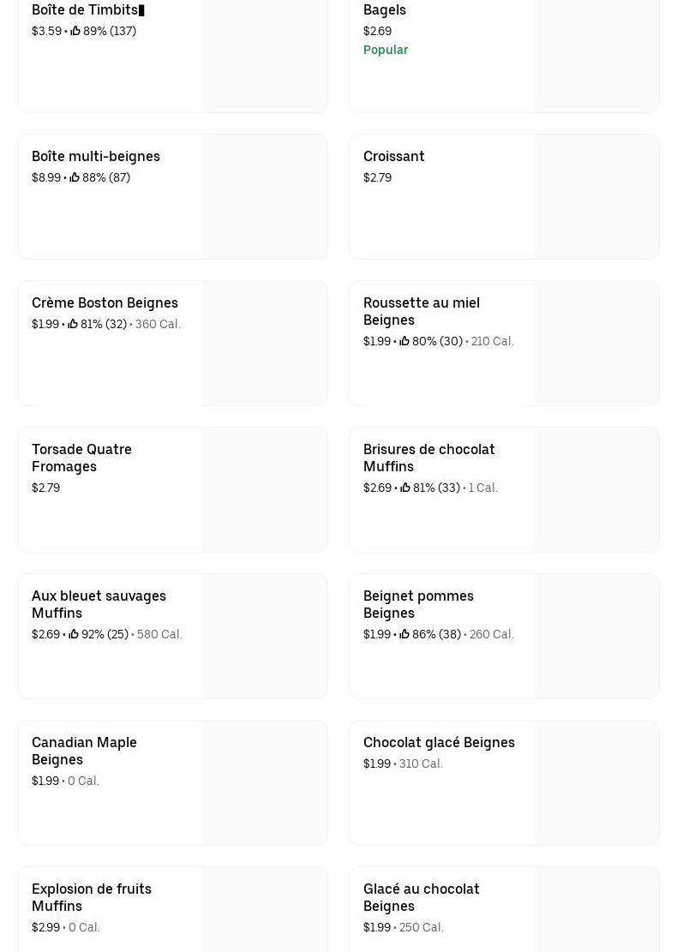Select Torsade Quatre Fromages item title

click(x=81, y=458)
